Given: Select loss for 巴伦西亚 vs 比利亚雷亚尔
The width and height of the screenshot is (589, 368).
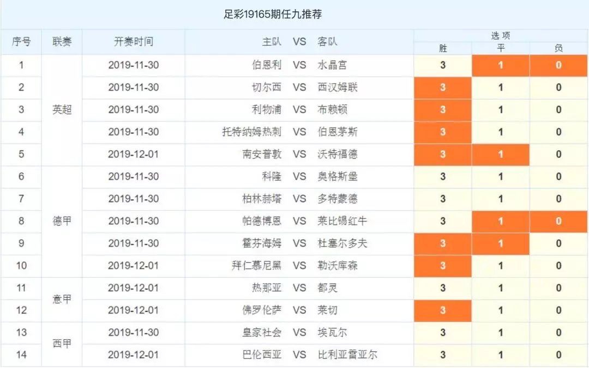Looking at the screenshot, I should (x=558, y=355).
